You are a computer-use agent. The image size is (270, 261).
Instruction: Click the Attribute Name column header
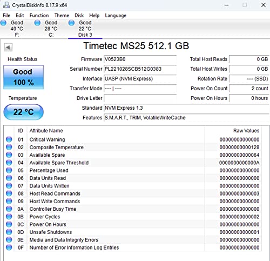tap(46, 131)
